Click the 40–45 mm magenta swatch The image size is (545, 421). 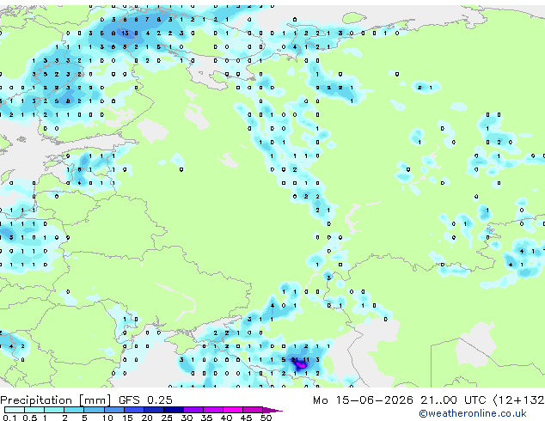233,410
